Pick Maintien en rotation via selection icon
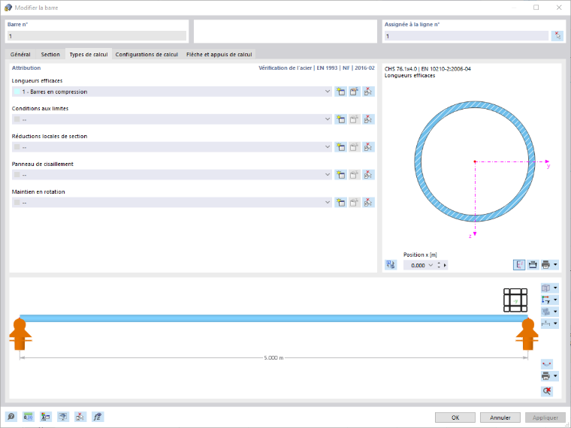This screenshot has width=571, height=428. 369,202
